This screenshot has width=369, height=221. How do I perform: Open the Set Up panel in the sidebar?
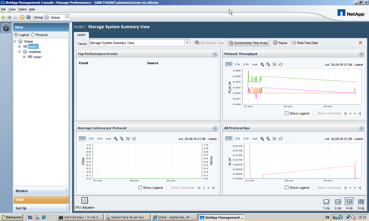coord(41,208)
